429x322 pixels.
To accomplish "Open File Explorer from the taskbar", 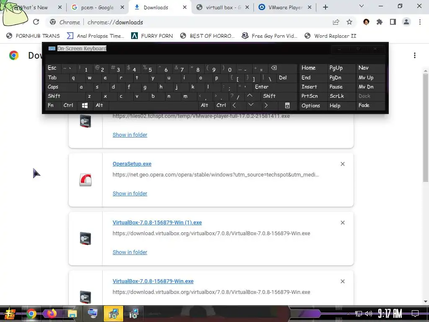I will (x=72, y=314).
